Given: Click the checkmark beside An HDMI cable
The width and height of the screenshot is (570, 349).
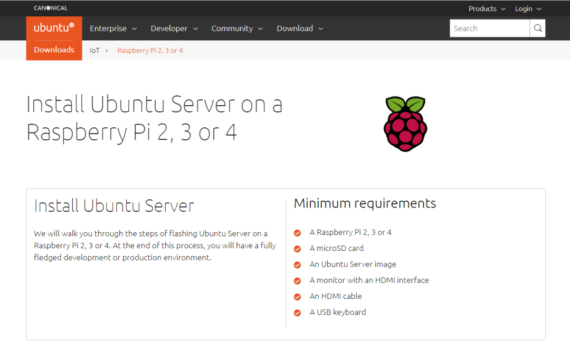Looking at the screenshot, I should 297,297.
